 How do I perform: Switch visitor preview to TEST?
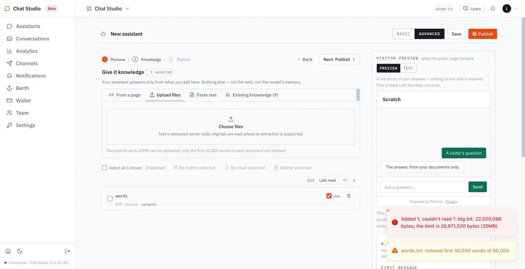click(408, 68)
